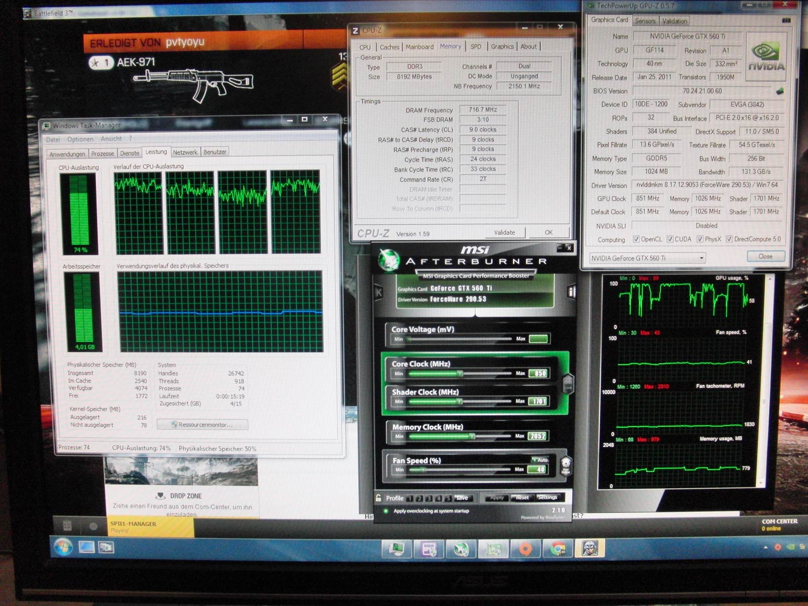Open Kombustor via the K button in Afterburner
This screenshot has width=808, height=606.
[379, 292]
